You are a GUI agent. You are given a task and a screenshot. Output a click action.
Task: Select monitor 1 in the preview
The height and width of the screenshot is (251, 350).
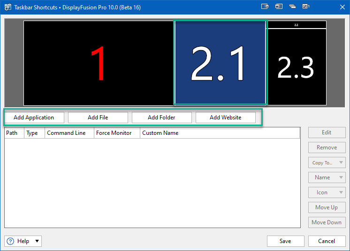99,64
